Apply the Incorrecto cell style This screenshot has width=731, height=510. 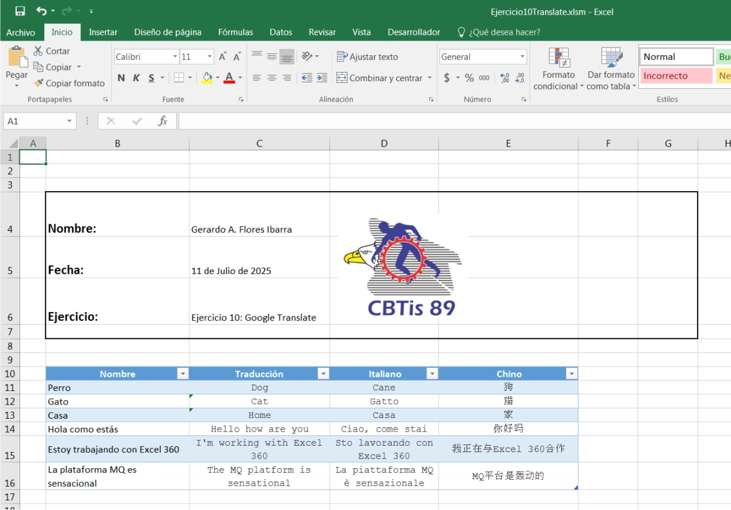[x=676, y=76]
